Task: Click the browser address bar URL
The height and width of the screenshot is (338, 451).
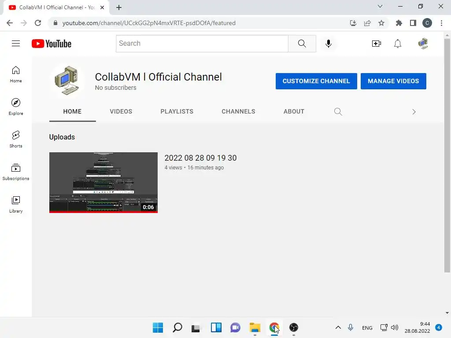Action: tap(149, 23)
